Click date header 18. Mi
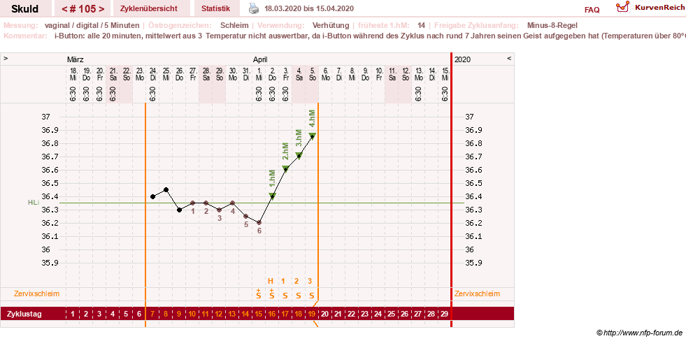Screen dimensions: 686x341 click(x=73, y=73)
